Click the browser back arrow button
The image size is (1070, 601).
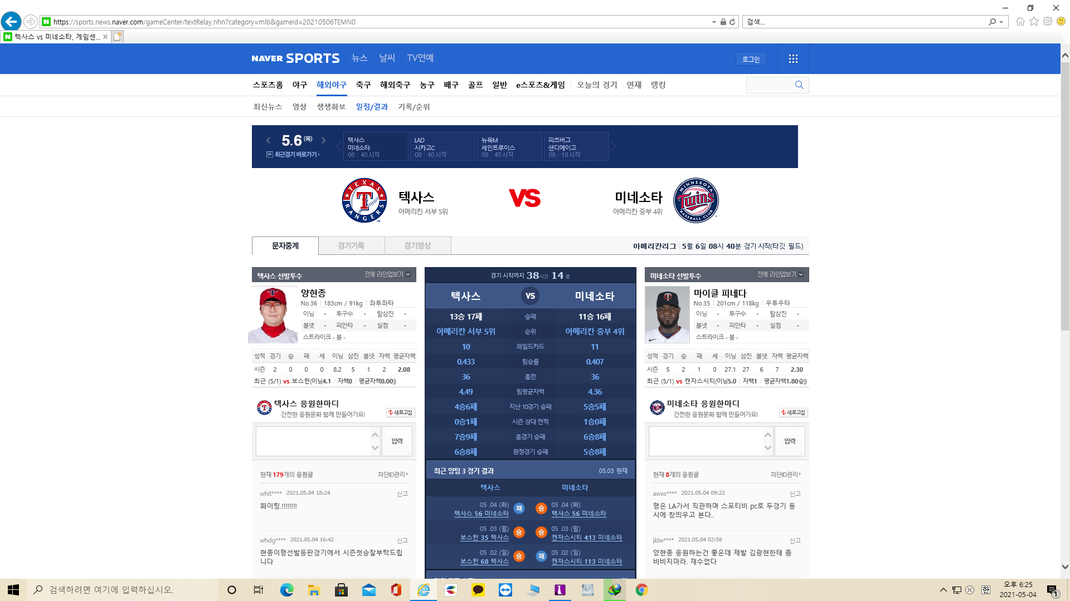coord(11,22)
